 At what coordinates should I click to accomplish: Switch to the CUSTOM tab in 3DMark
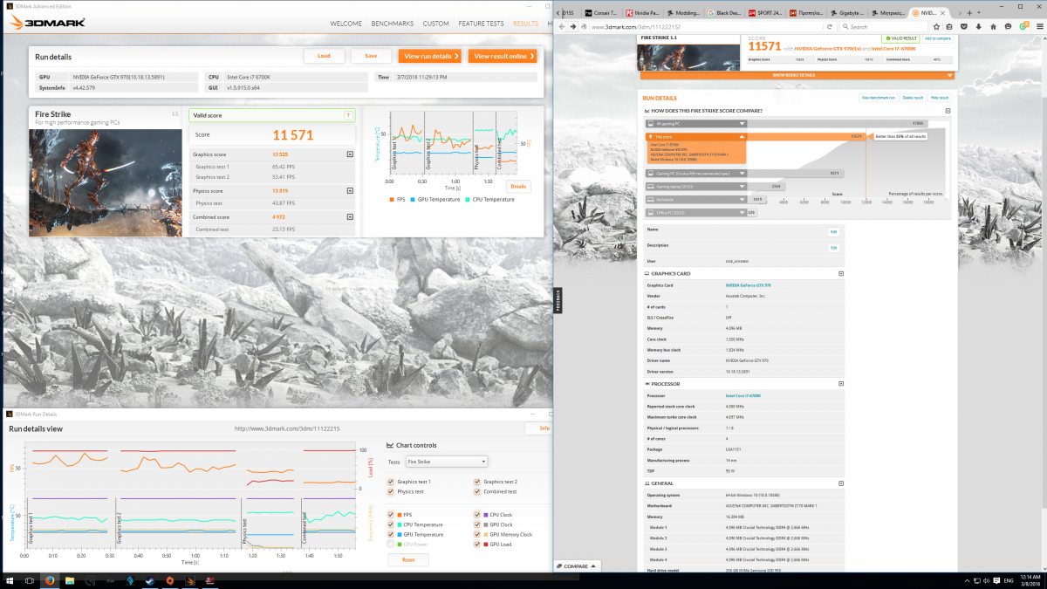click(436, 24)
